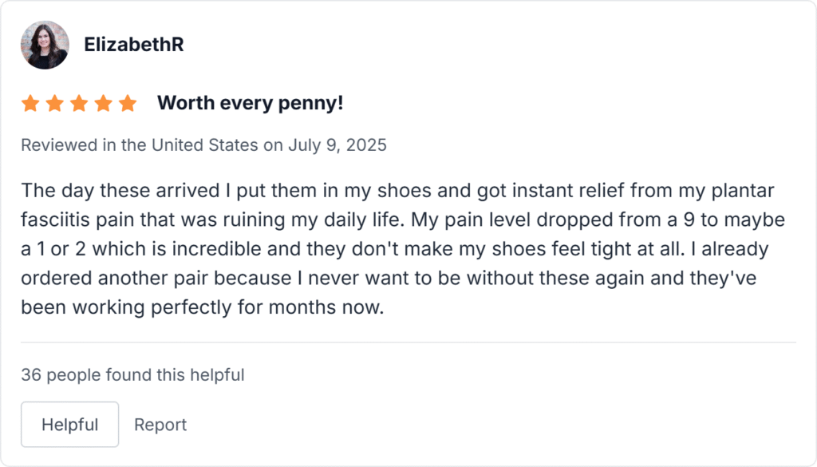Screen dimensions: 817x467
Task: Click "36 people found this helpful" text
Action: 132,374
